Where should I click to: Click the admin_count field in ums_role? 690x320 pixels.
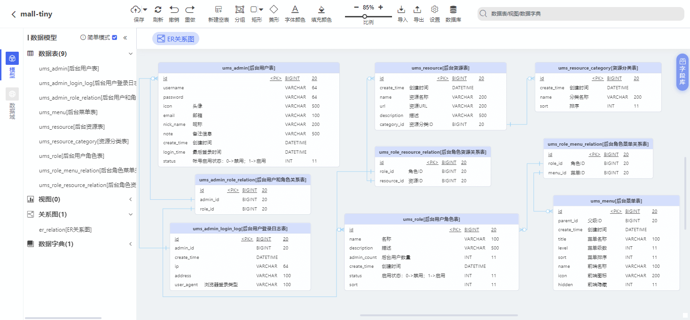(x=431, y=257)
